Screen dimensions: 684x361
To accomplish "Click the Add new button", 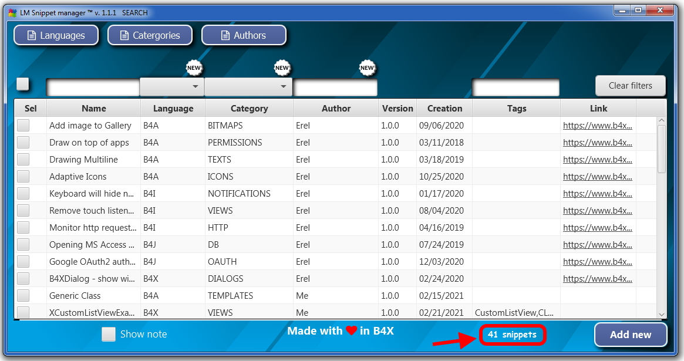I will tap(631, 335).
